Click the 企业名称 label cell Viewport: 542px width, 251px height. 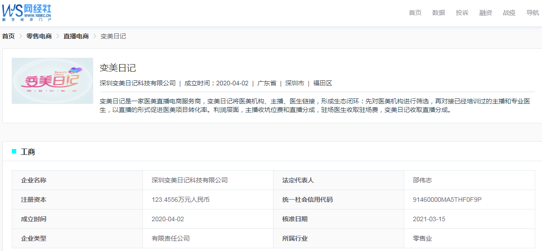[x=77, y=180]
